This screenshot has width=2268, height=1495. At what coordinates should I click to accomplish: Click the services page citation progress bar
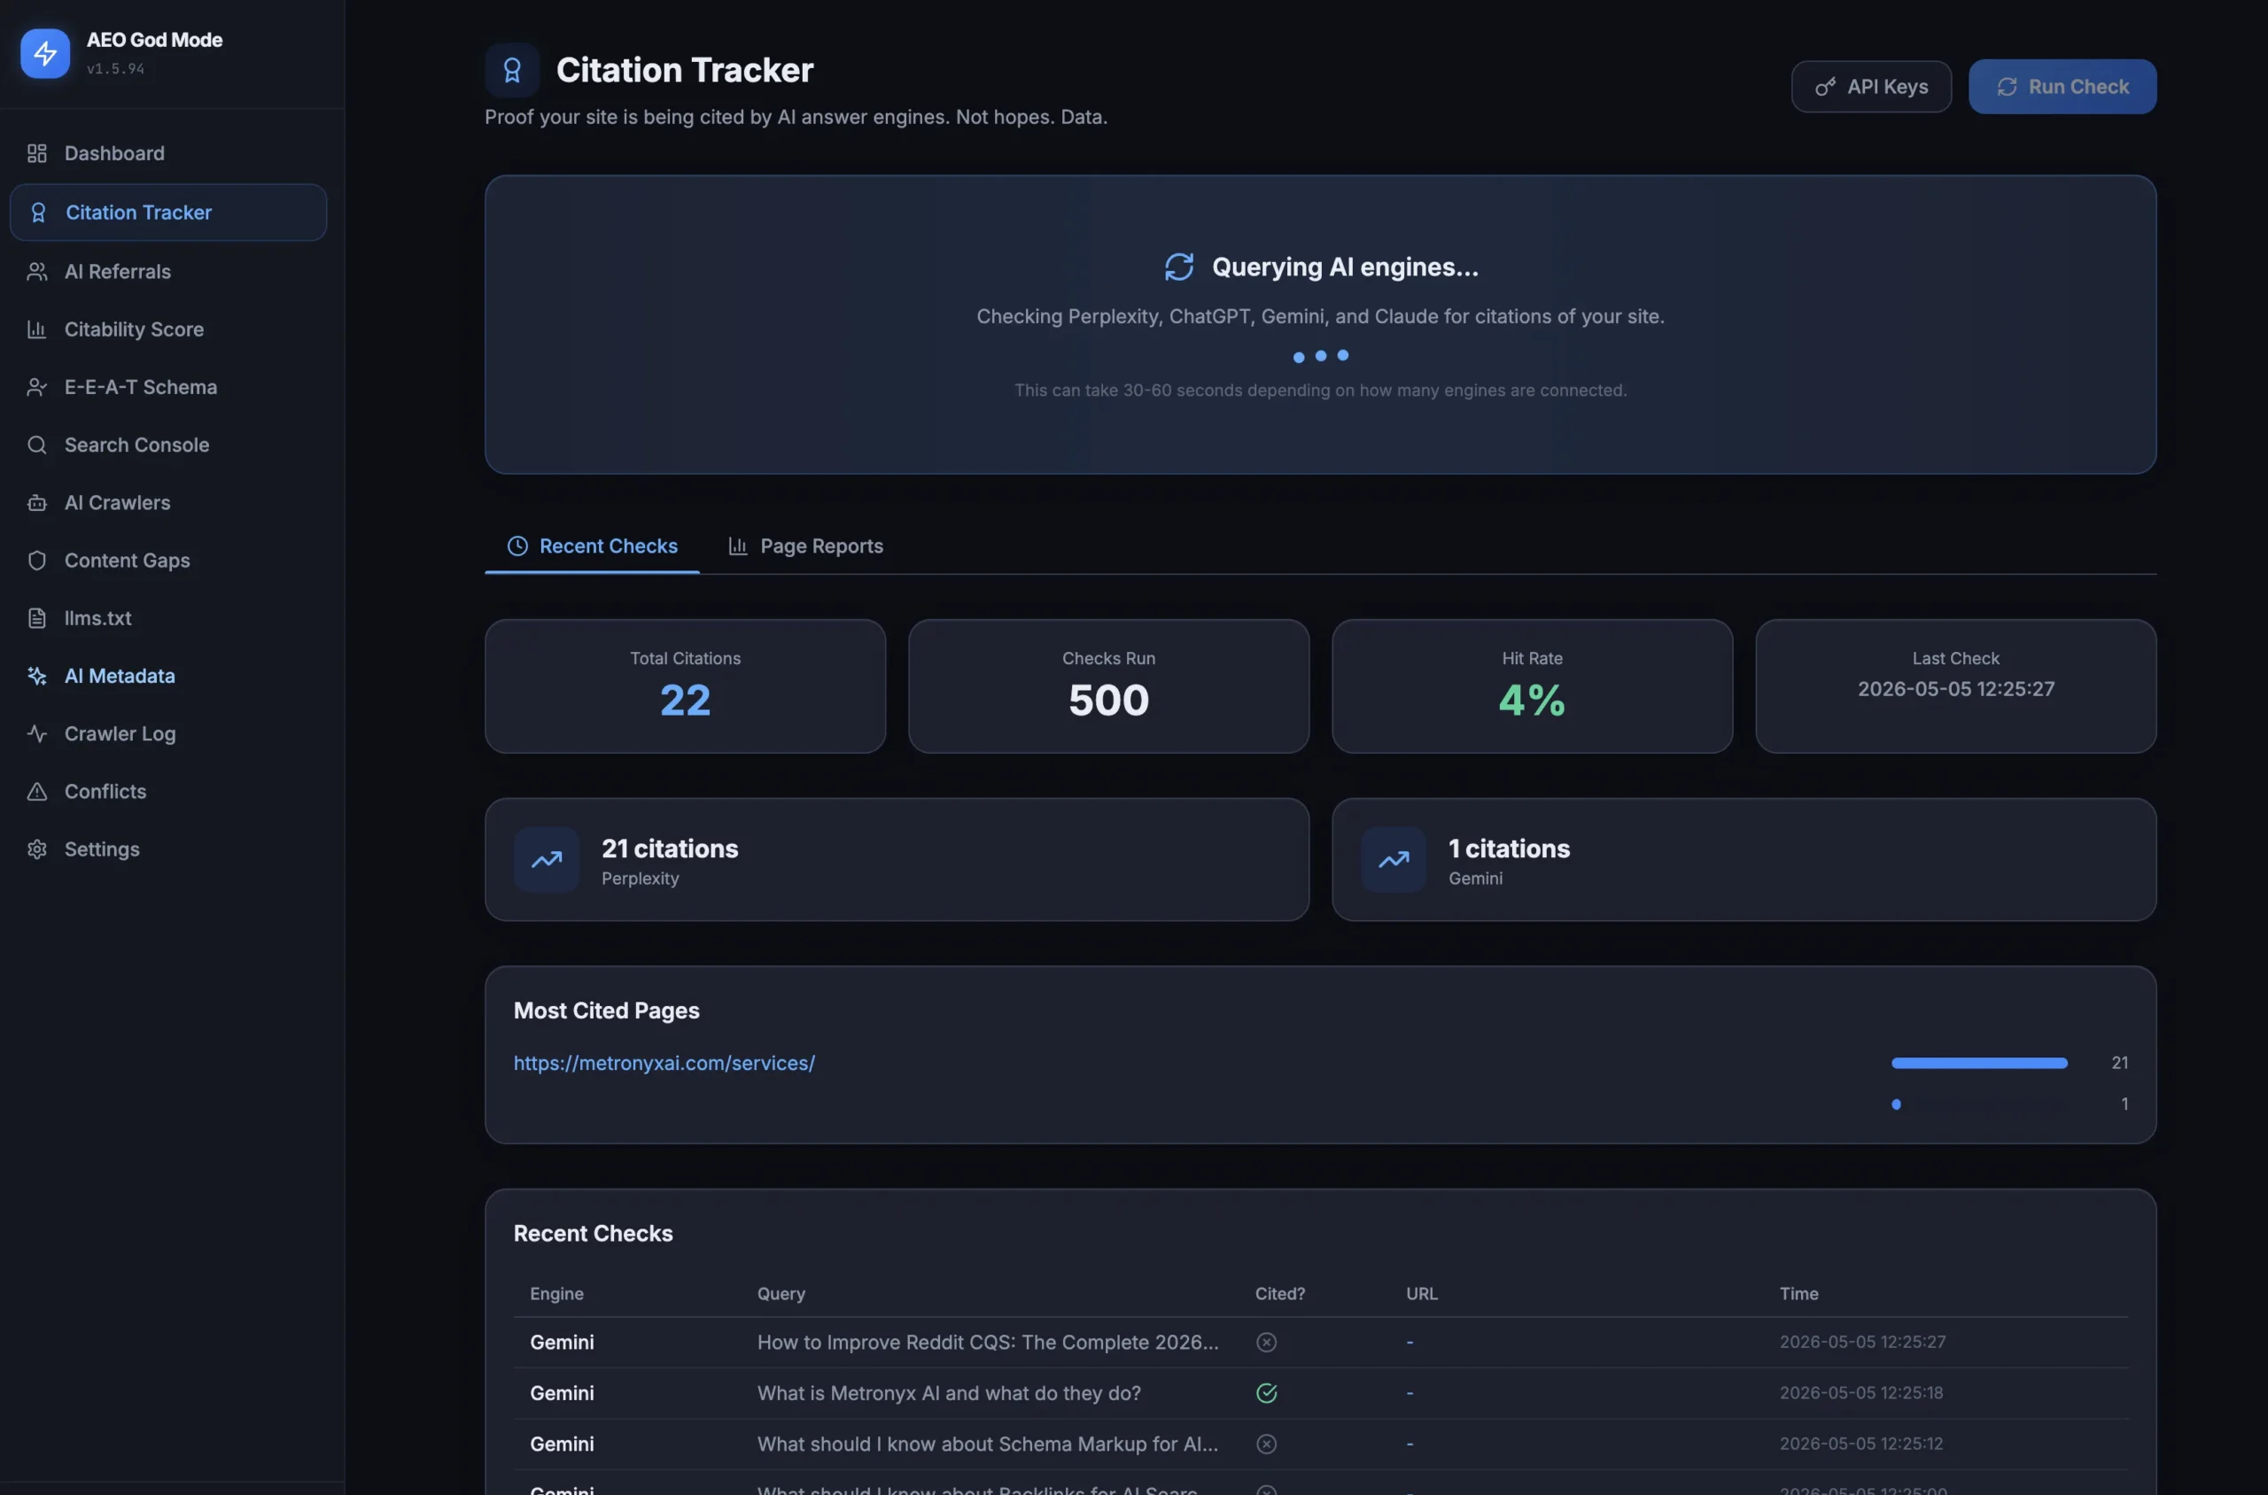pos(1980,1063)
